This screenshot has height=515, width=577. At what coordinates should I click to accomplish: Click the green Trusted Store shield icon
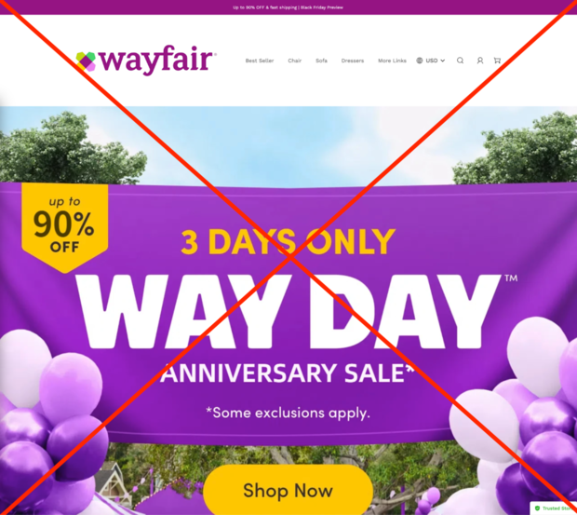point(537,508)
